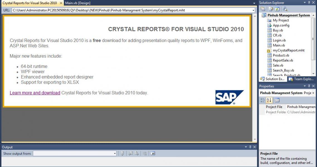Viewport: 317px width, 167px height.
Task: Select Main.vb in Solution Explorer tree
Action: tap(279, 45)
